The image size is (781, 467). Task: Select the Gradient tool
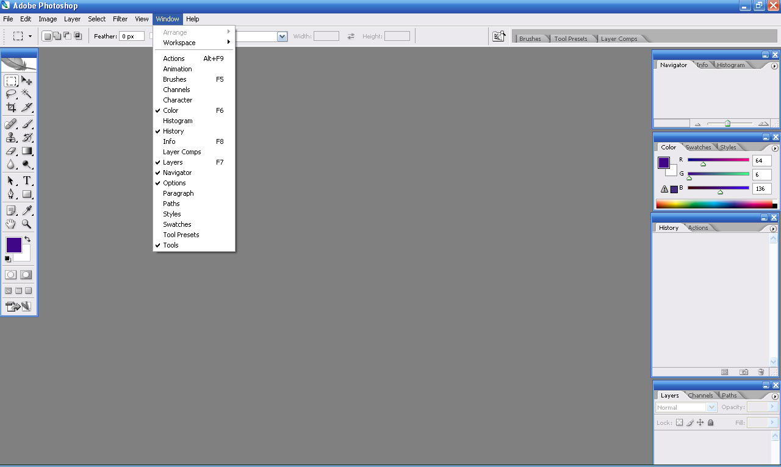point(27,151)
